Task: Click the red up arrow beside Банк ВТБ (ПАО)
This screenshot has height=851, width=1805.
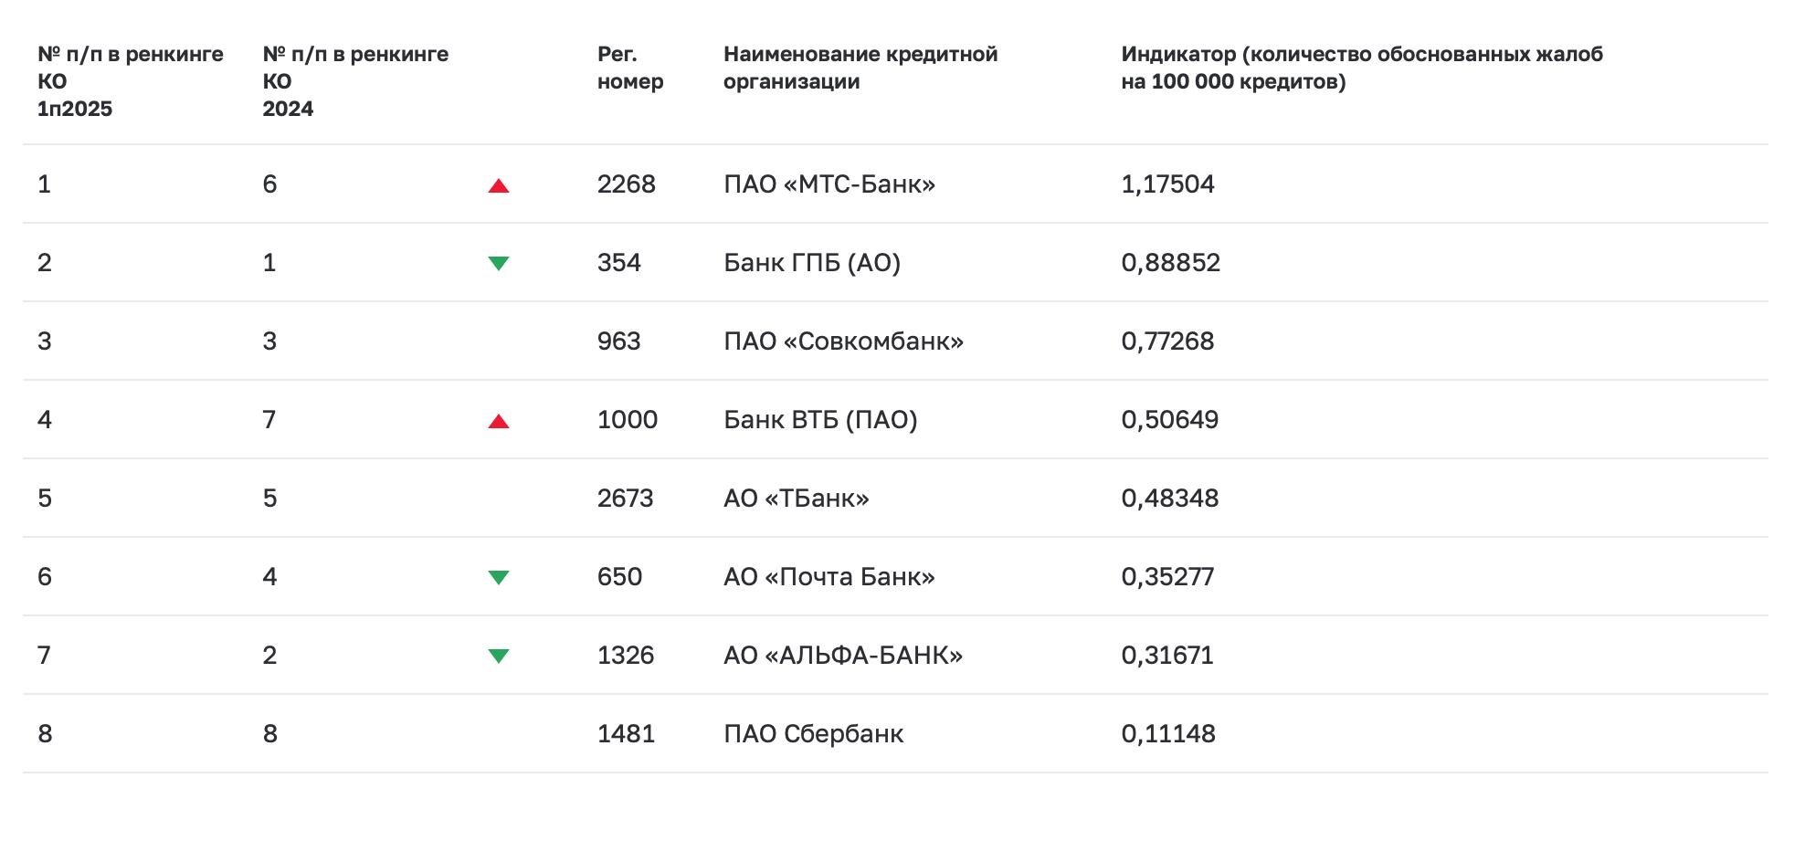Action: pos(498,422)
